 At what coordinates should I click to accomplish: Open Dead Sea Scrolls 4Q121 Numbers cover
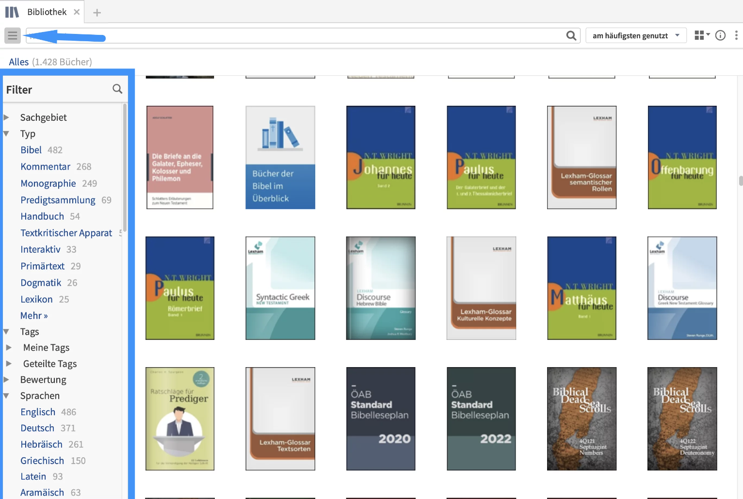(582, 419)
